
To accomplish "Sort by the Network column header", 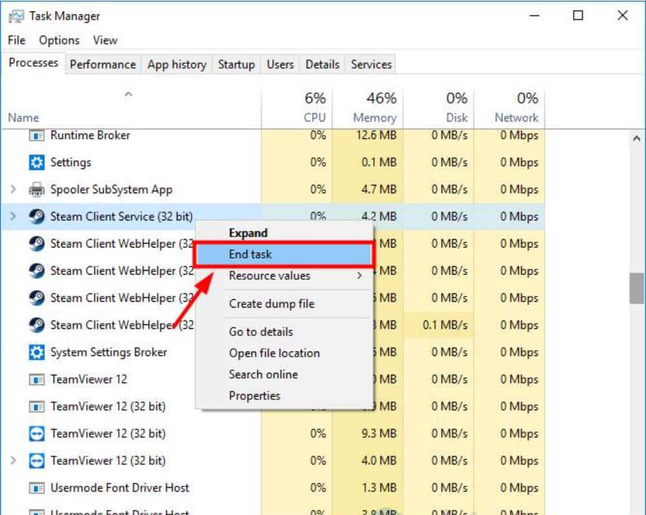I will (509, 108).
